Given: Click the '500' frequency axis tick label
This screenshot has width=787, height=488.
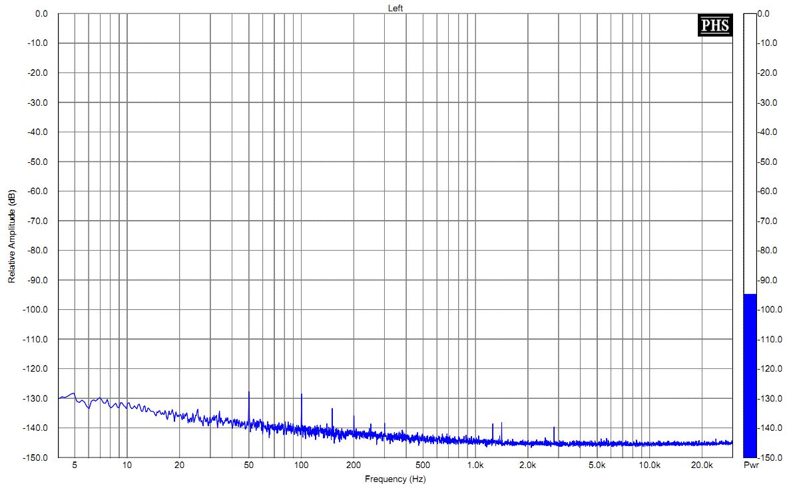Looking at the screenshot, I should (x=423, y=465).
